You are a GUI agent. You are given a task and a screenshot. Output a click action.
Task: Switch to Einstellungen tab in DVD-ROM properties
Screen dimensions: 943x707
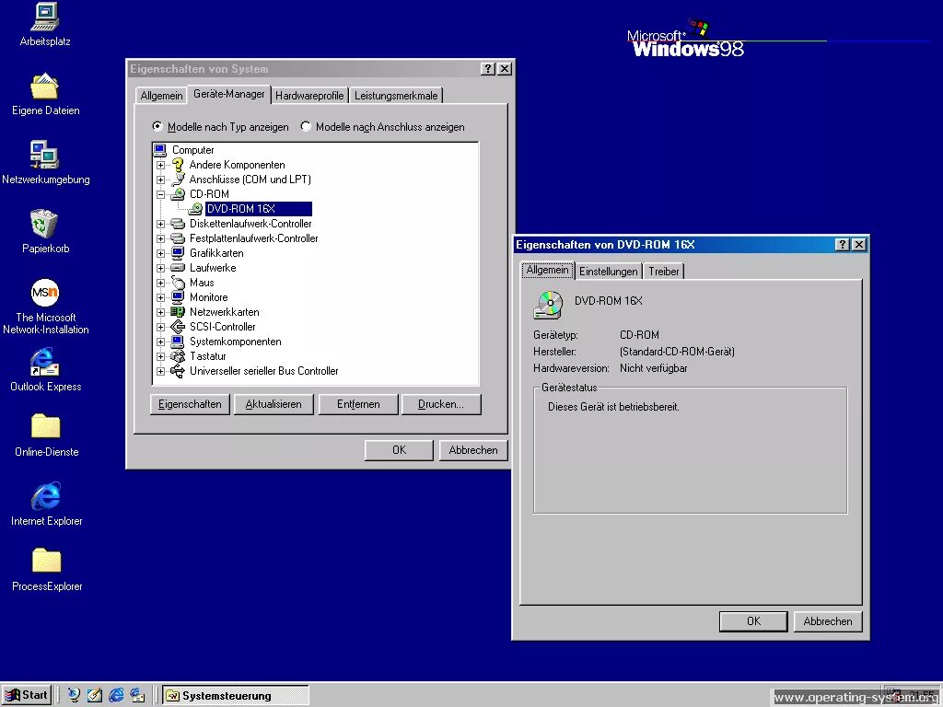tap(609, 272)
